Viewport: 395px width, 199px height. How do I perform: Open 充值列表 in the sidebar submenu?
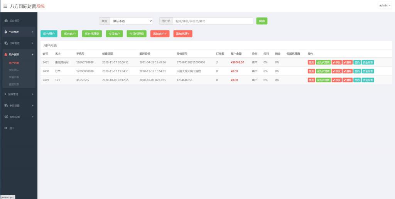coord(14,77)
